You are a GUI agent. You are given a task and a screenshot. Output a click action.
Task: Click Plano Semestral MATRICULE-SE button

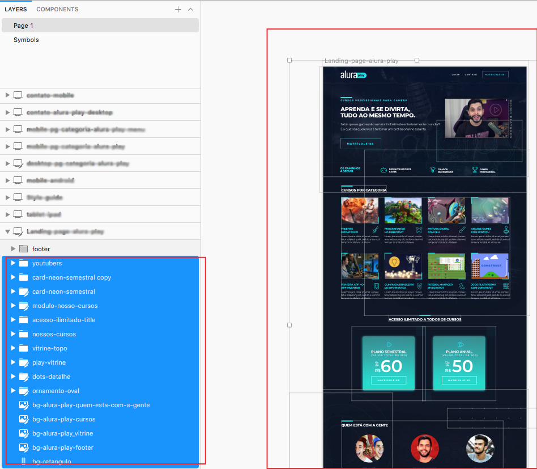pyautogui.click(x=389, y=380)
